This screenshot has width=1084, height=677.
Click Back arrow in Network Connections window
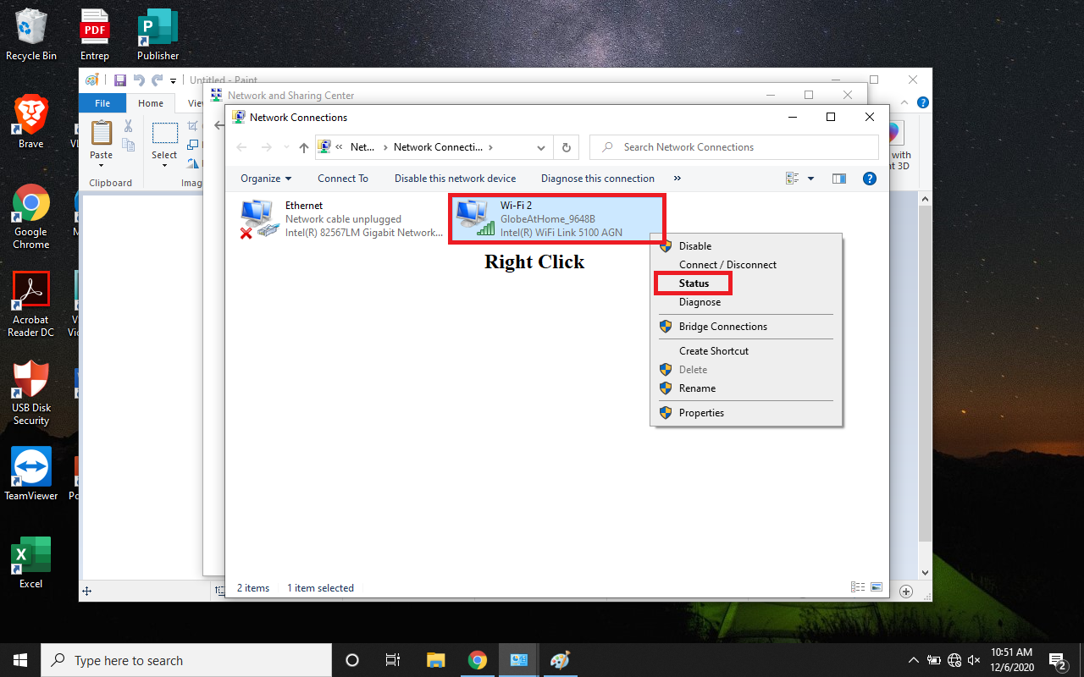tap(241, 147)
